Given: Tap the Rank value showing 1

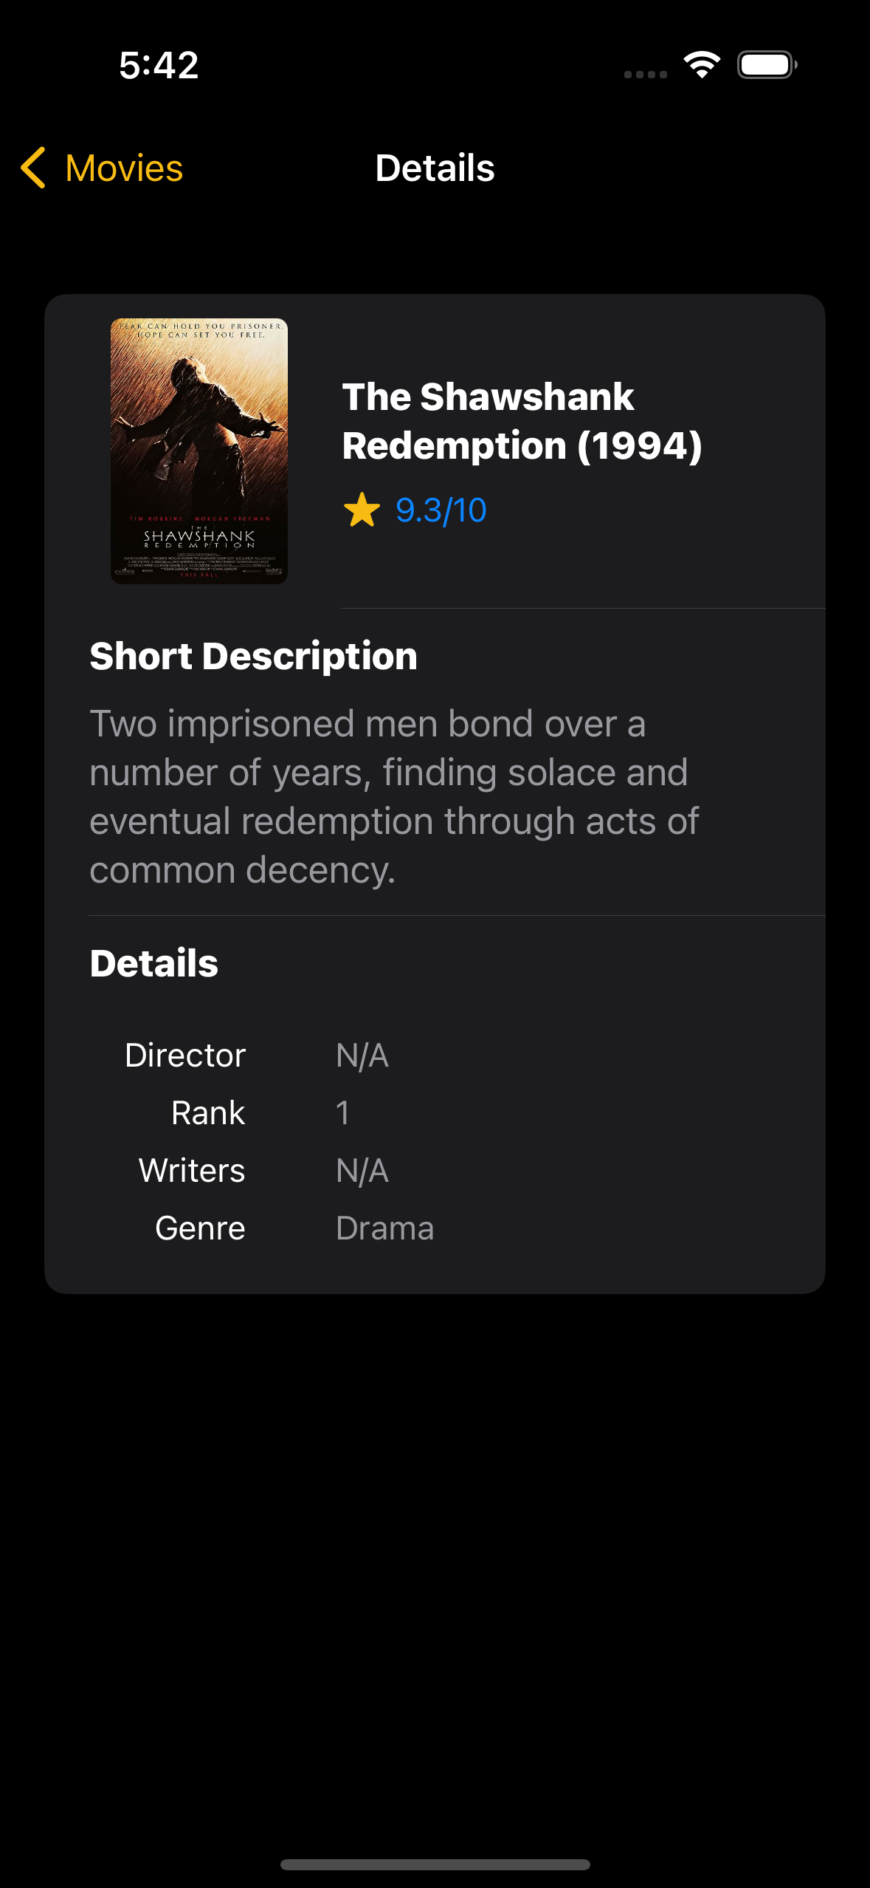Looking at the screenshot, I should coord(342,1112).
